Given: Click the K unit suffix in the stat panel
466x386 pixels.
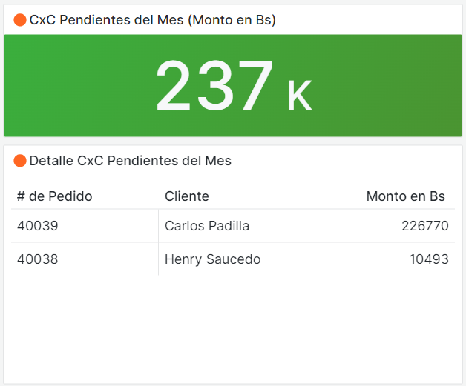Looking at the screenshot, I should click(298, 96).
